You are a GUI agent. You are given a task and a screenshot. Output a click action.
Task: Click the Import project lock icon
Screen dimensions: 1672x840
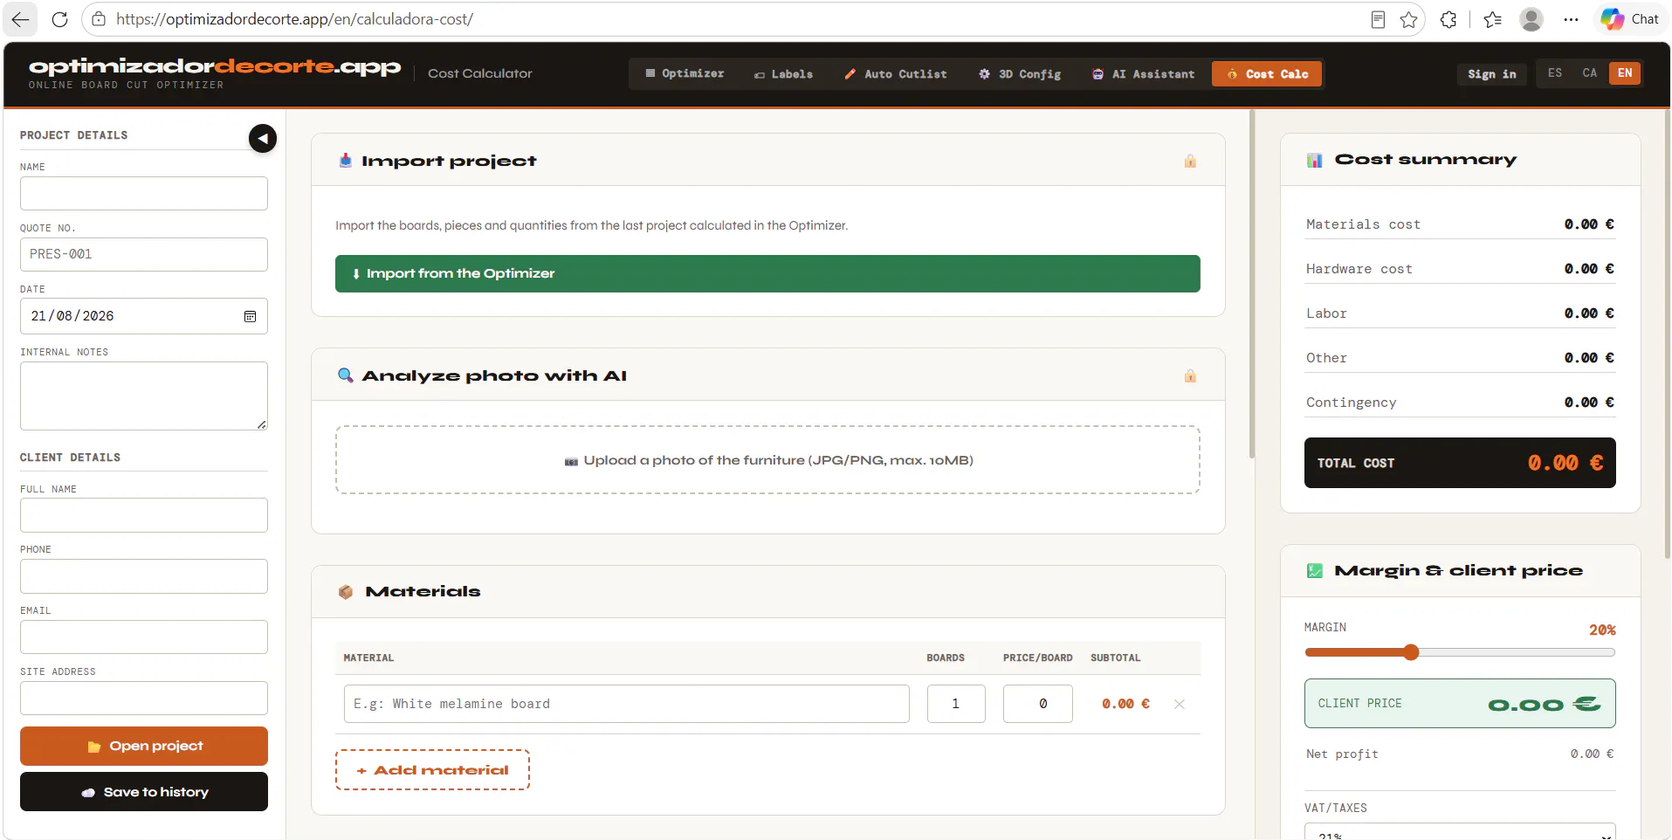coord(1190,161)
